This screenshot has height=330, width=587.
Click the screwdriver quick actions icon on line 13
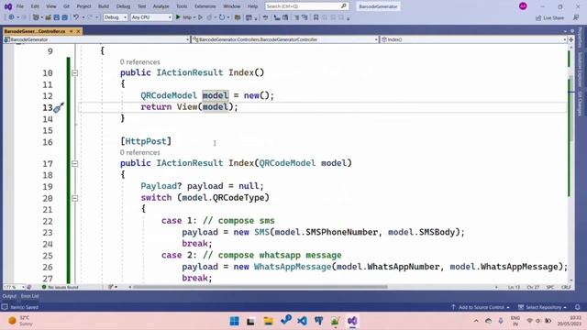coord(59,108)
